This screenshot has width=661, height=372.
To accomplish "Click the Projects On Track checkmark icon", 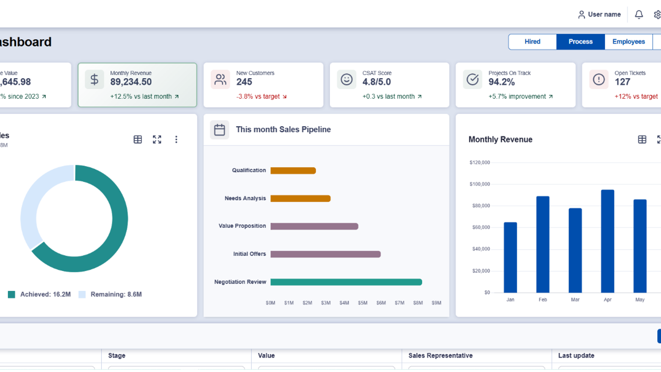I will click(472, 79).
